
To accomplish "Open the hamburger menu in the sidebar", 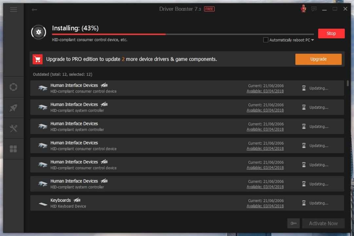I will pos(13,10).
